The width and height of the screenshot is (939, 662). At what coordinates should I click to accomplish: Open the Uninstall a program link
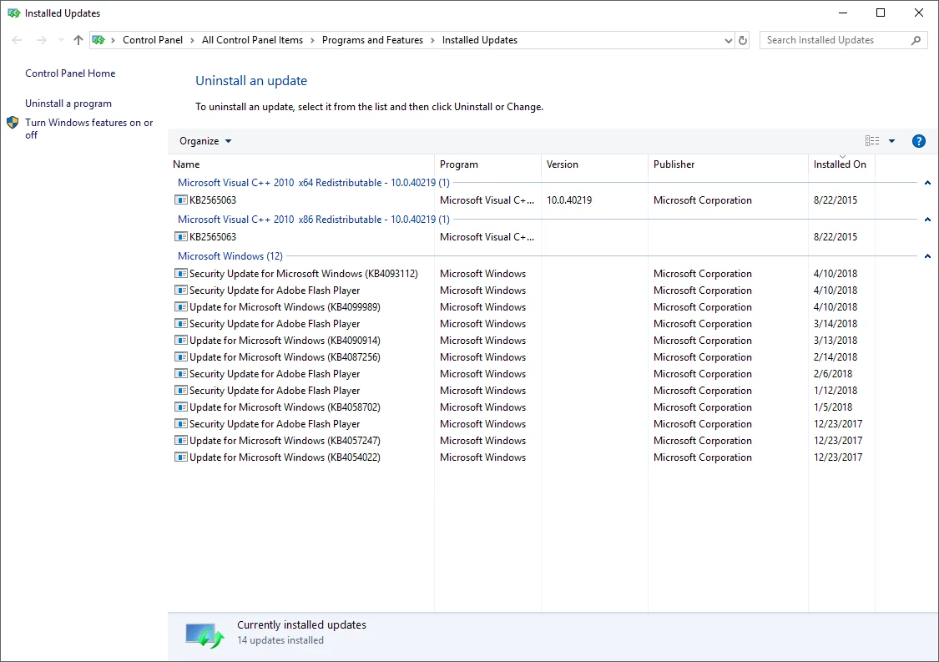[68, 104]
